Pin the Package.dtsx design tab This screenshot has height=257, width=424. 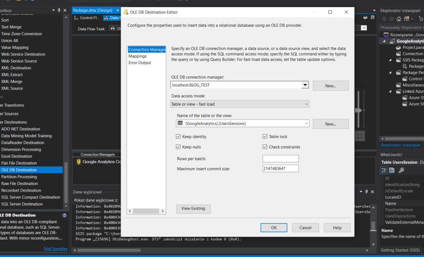118,10
